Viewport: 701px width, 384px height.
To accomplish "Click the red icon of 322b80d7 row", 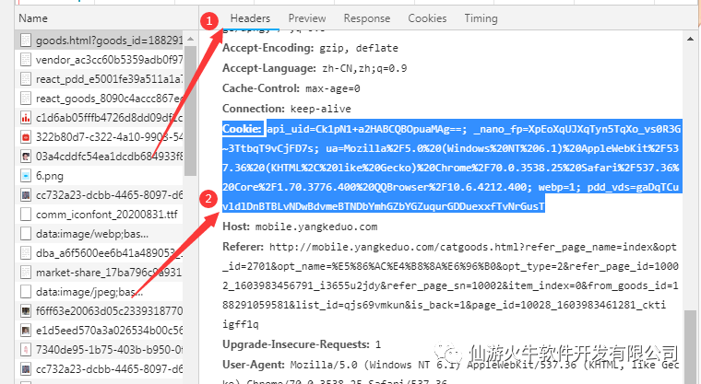I will [x=26, y=137].
